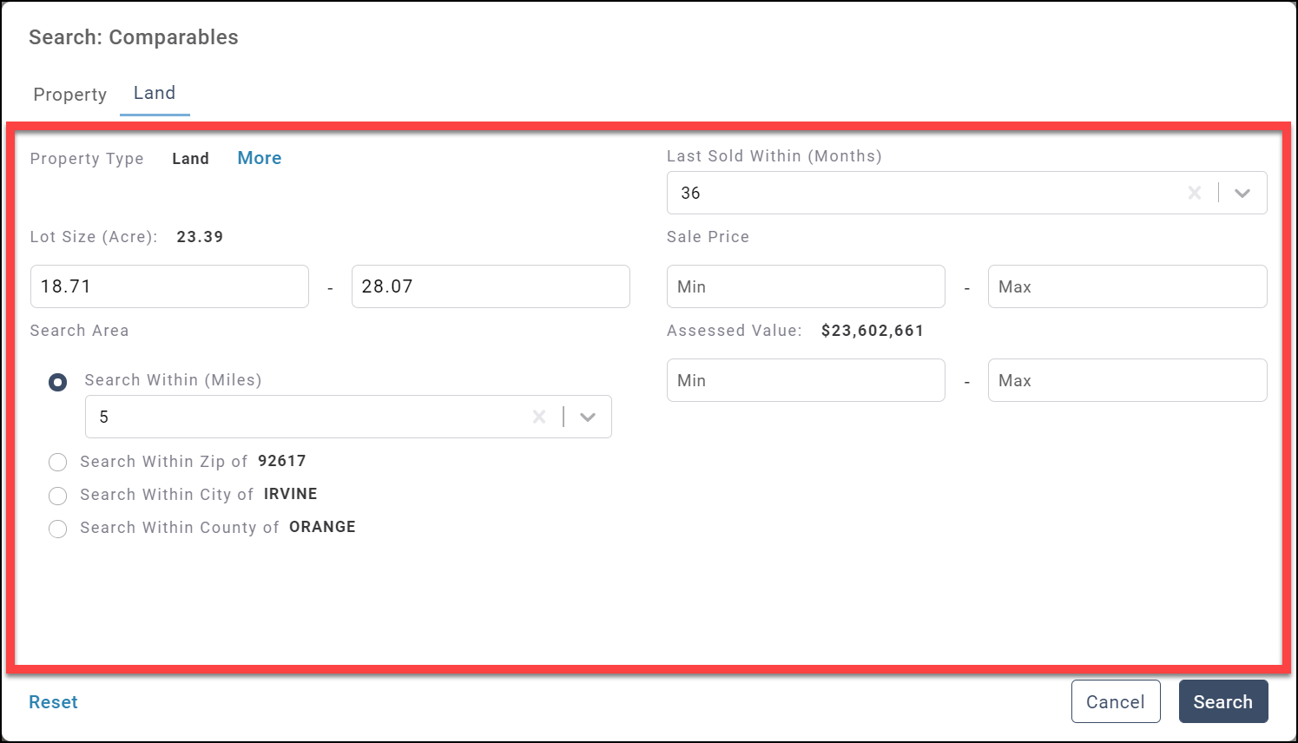Focus the maximum lot size field
1298x743 pixels.
coord(490,286)
